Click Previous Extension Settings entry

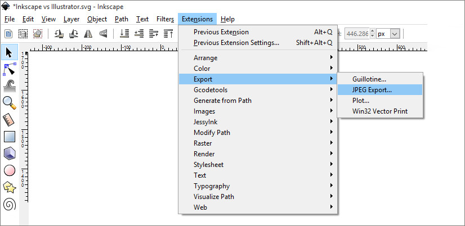tap(236, 43)
